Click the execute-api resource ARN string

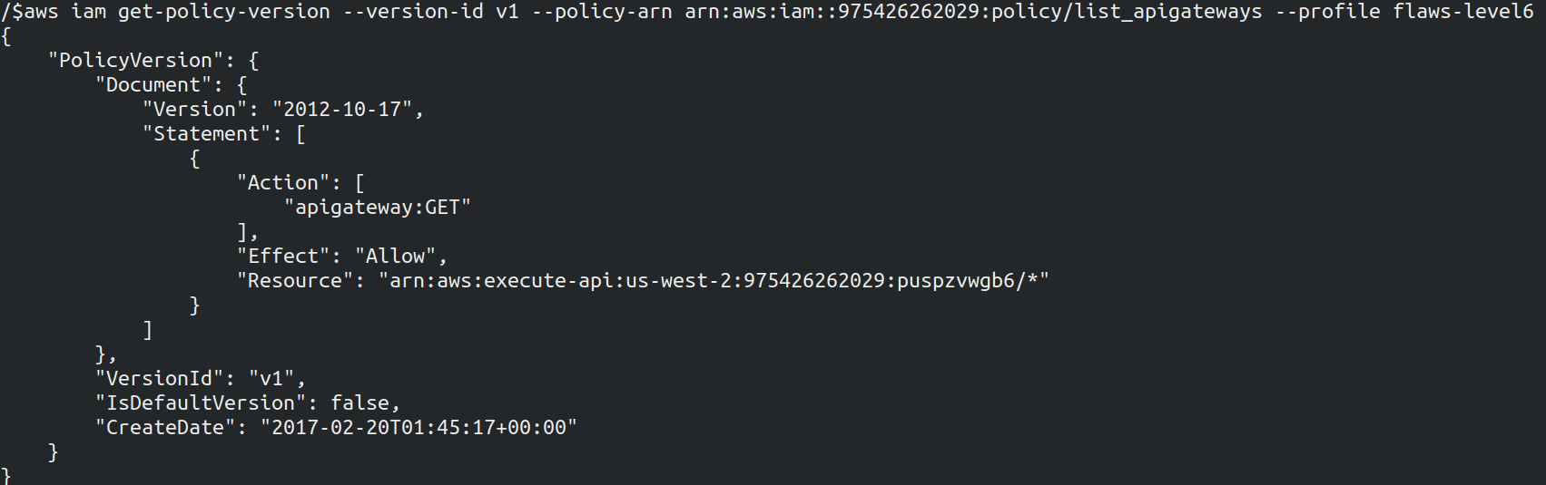coord(714,281)
